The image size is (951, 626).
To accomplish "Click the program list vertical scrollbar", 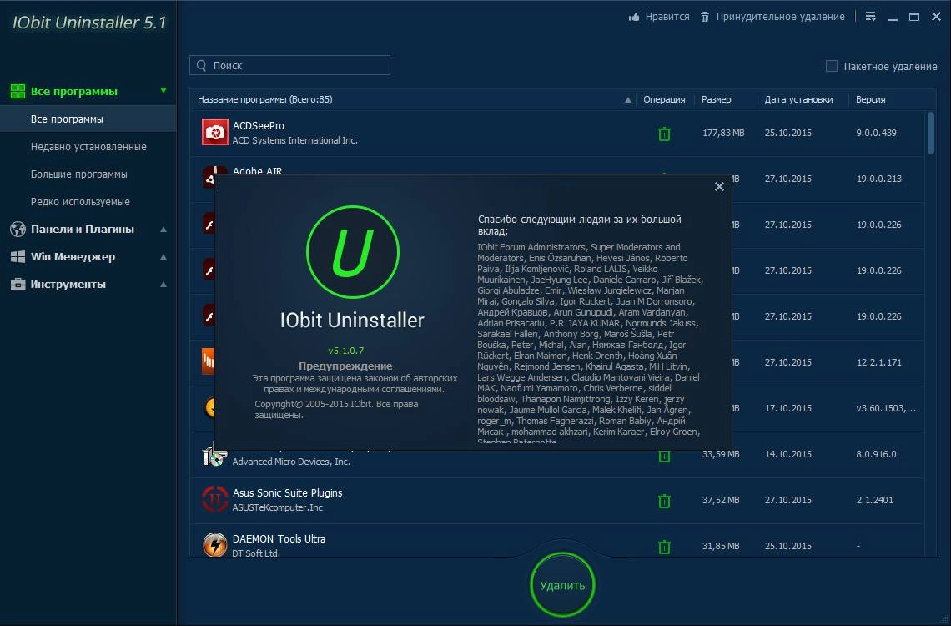I will click(931, 133).
